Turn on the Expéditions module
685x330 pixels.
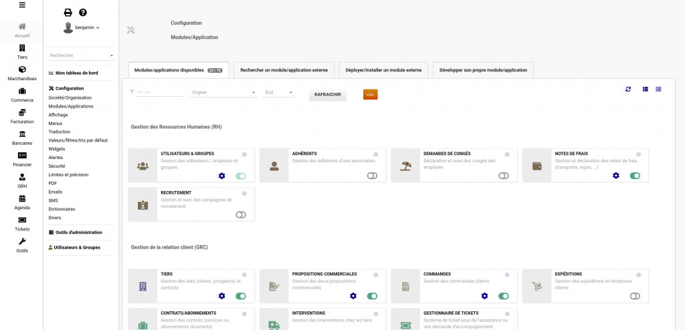tap(635, 296)
